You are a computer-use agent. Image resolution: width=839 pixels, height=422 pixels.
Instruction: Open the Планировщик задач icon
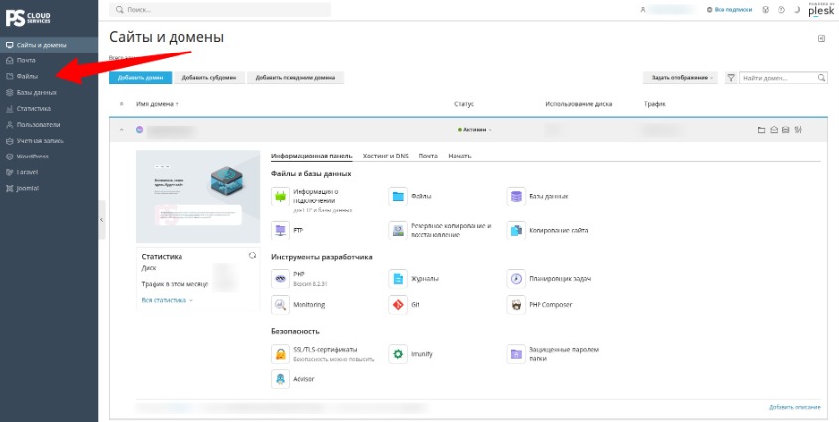click(x=516, y=278)
